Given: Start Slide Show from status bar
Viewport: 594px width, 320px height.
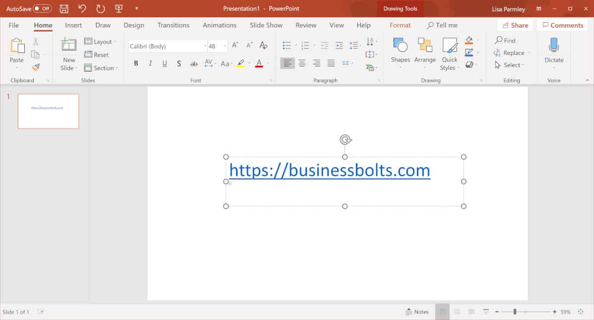Looking at the screenshot, I should pos(486,312).
